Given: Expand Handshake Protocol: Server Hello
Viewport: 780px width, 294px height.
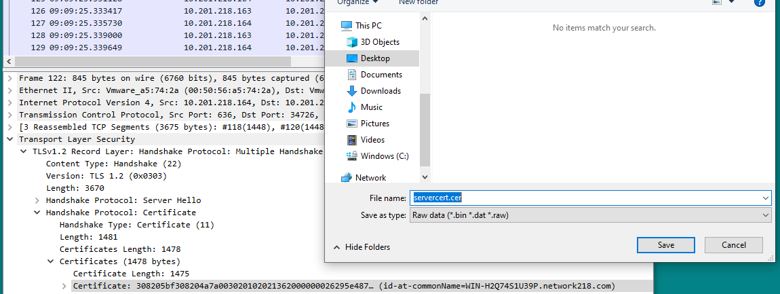Looking at the screenshot, I should [x=37, y=200].
